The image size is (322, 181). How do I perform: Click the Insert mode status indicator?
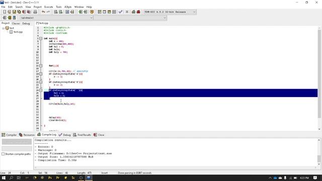pyautogui.click(x=105, y=173)
